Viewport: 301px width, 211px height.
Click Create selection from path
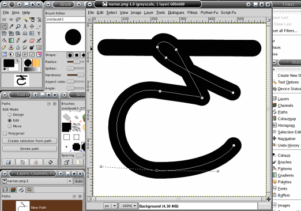point(29,141)
